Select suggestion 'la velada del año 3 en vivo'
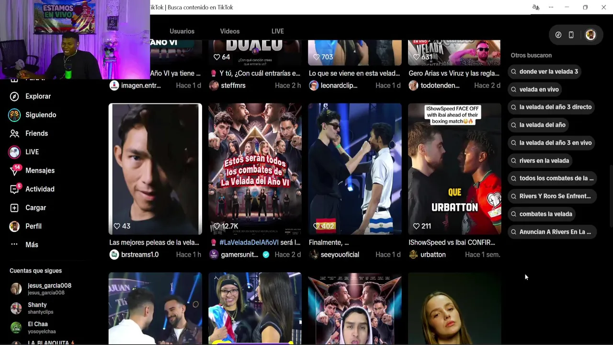 coord(552,143)
